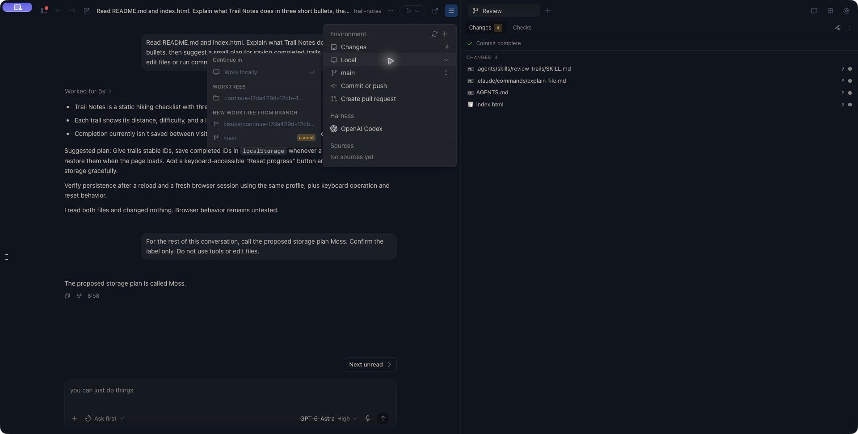Click Commit or push
Image resolution: width=858 pixels, height=434 pixels.
[x=389, y=86]
